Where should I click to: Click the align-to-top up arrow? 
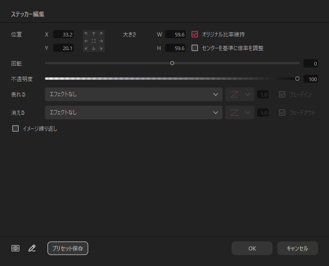tap(94, 34)
